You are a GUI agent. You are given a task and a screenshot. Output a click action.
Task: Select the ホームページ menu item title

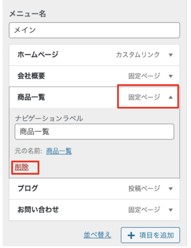point(38,55)
